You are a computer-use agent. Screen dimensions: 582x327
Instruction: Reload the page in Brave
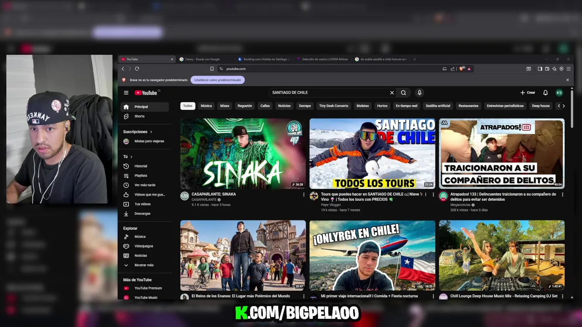click(x=137, y=69)
